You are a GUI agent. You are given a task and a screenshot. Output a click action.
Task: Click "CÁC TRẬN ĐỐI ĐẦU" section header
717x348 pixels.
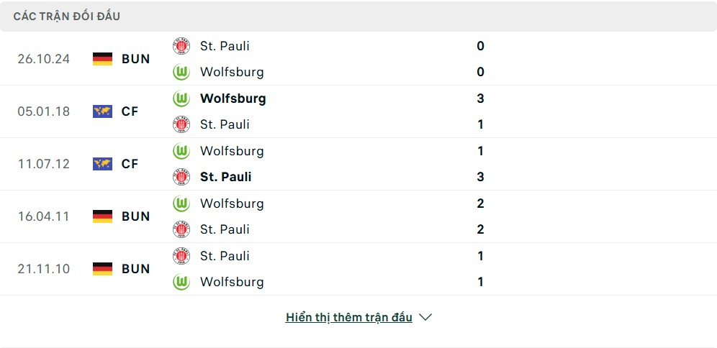[x=67, y=16]
